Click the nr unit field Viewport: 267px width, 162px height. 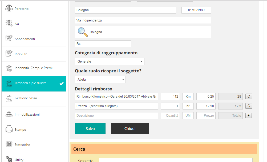point(188,106)
